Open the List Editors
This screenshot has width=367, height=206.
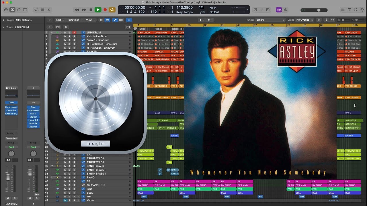pos(343,10)
